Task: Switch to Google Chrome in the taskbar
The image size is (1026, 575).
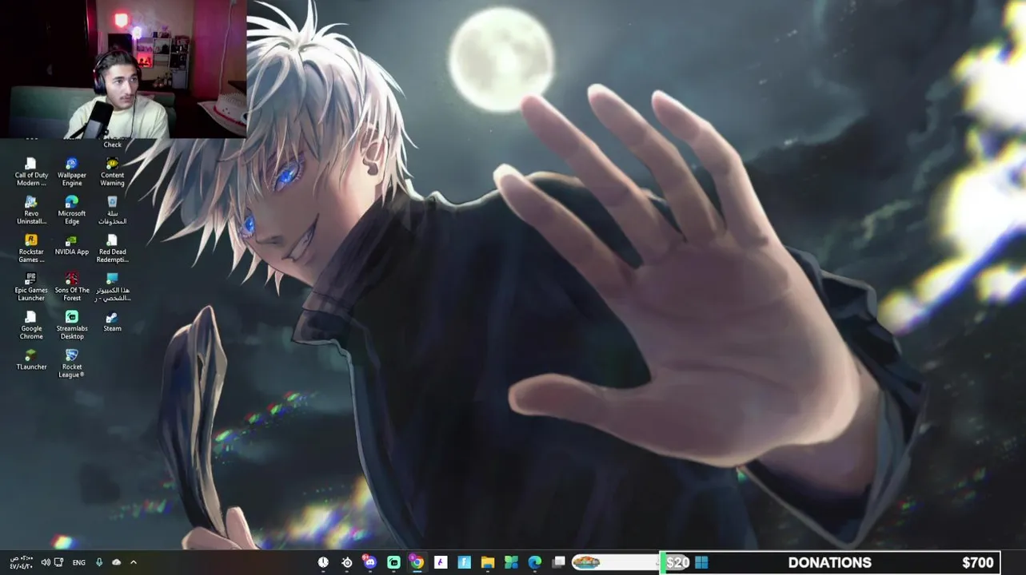Action: pos(417,562)
